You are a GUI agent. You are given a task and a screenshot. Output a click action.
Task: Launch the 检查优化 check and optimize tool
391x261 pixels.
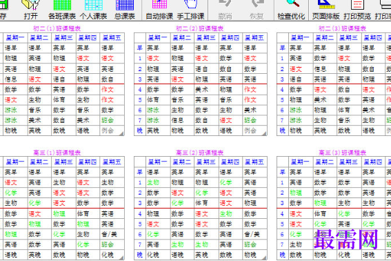pyautogui.click(x=291, y=10)
